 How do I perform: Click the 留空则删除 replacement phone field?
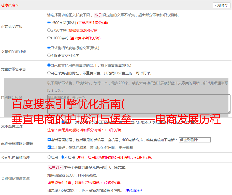click(x=195, y=140)
